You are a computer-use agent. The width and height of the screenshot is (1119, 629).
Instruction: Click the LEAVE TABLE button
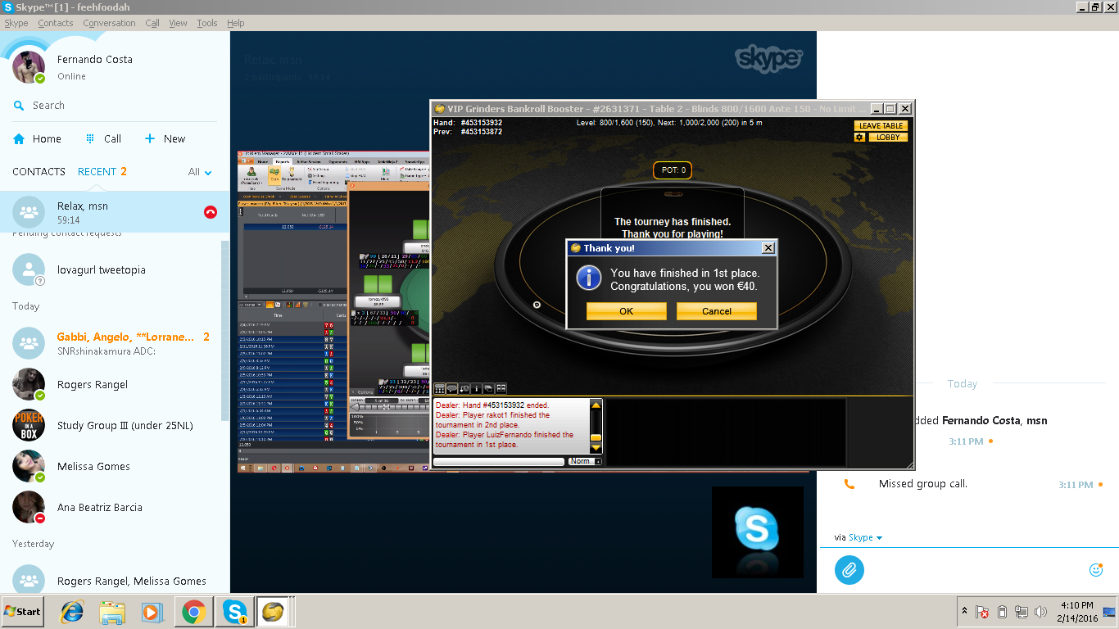(x=881, y=126)
